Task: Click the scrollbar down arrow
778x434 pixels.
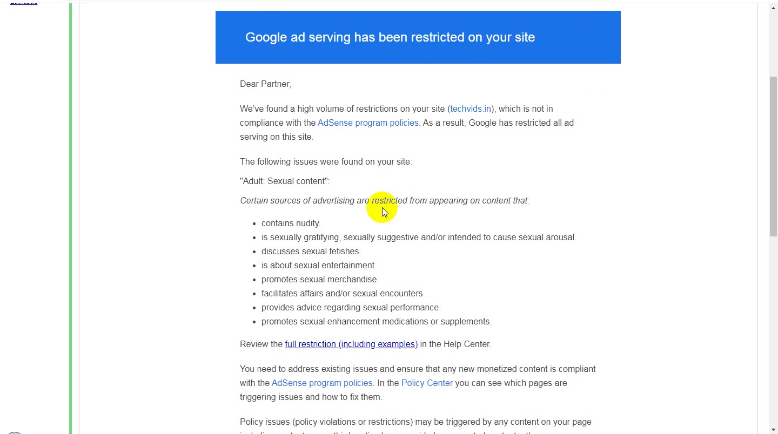Action: point(773,429)
